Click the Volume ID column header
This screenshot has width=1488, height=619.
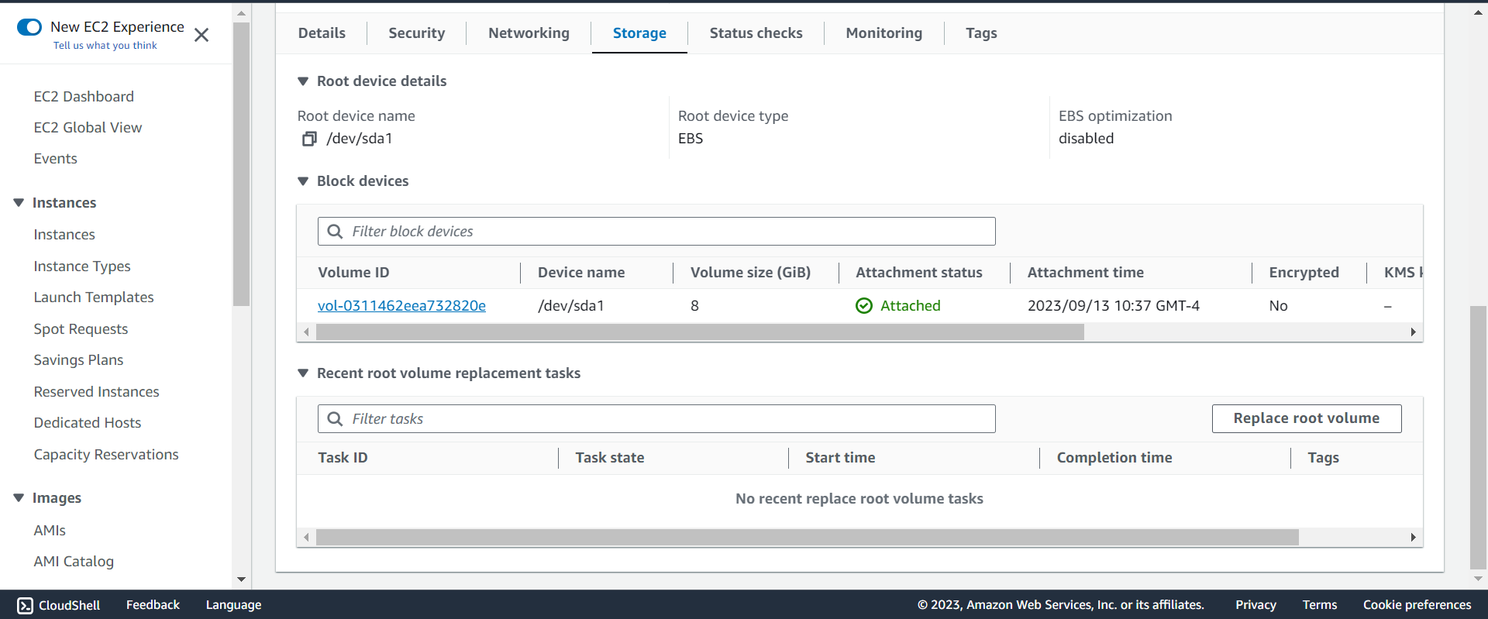pos(353,273)
